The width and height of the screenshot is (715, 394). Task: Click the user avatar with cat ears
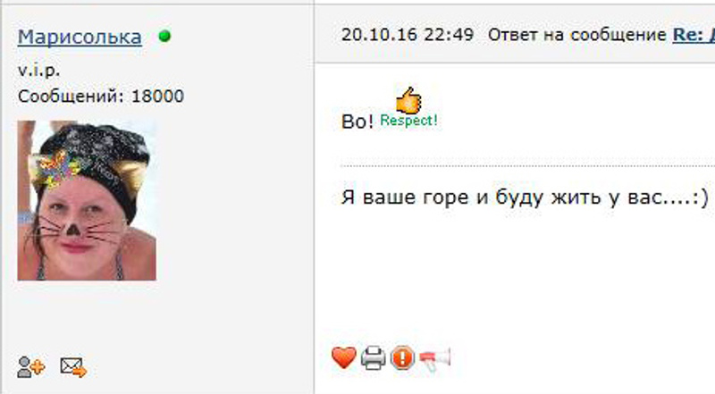coord(87,200)
